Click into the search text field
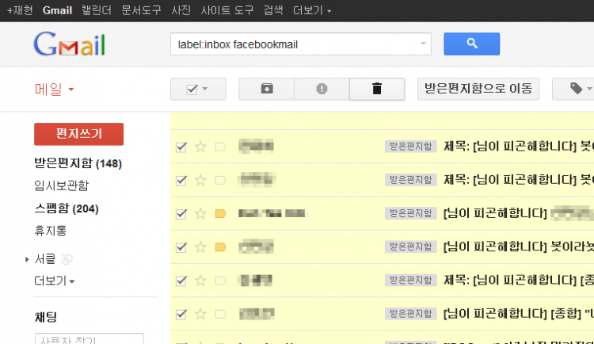 [293, 44]
